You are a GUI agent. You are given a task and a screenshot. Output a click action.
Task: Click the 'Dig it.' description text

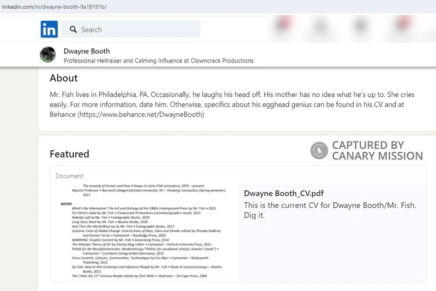tap(254, 215)
